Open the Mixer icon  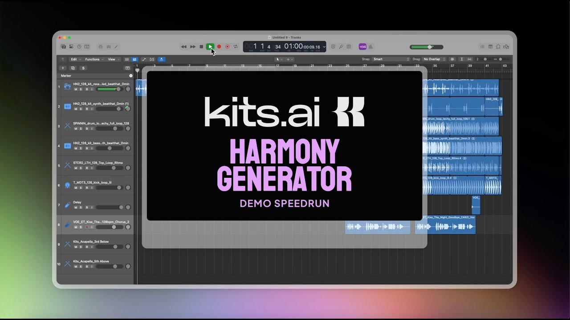[x=108, y=47]
